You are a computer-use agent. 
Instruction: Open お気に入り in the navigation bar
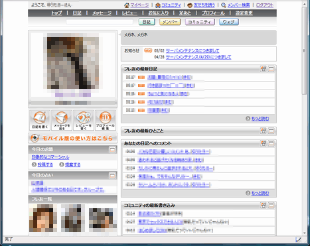click(159, 13)
